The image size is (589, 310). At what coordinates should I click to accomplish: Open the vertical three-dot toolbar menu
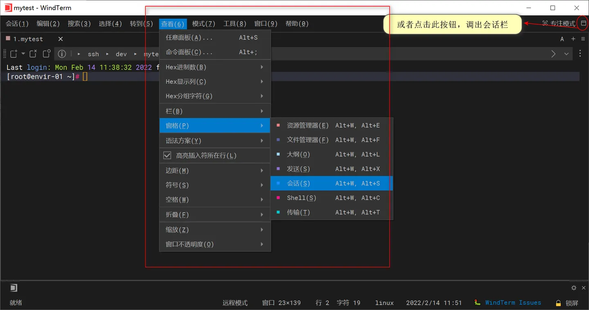click(580, 54)
